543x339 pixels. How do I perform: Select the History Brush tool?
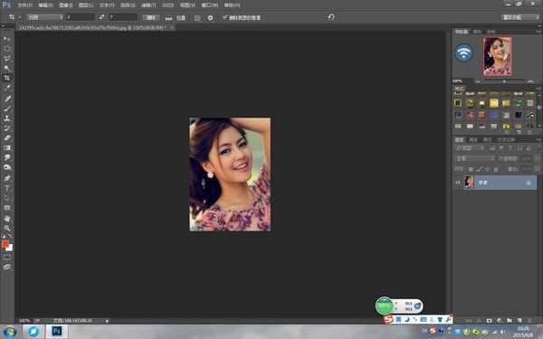click(7, 128)
